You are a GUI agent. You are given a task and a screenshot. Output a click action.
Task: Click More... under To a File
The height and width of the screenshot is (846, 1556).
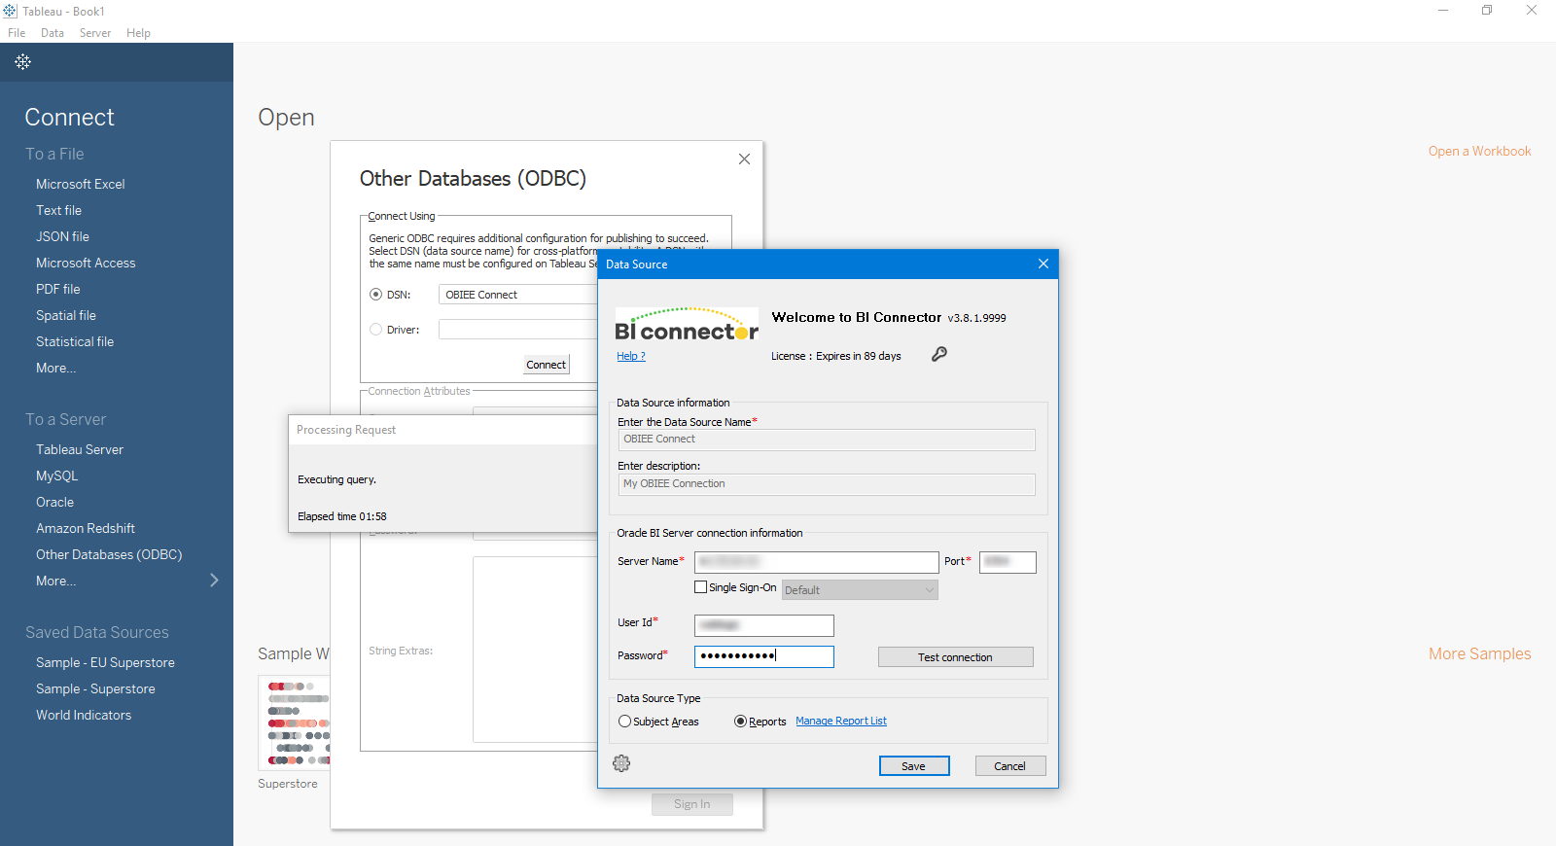55,368
